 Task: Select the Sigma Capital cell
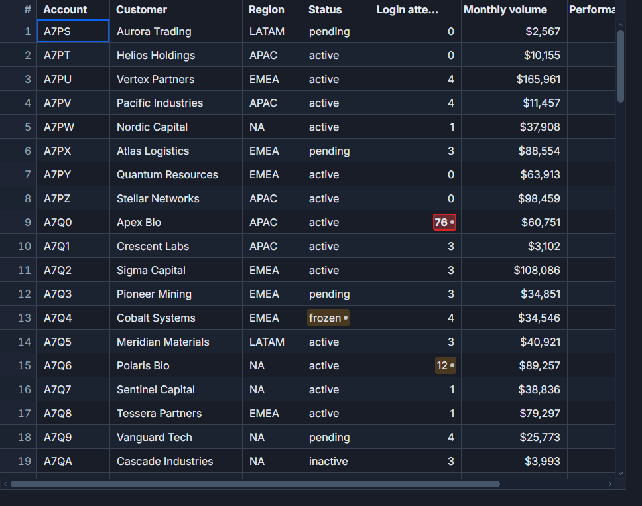click(x=176, y=270)
